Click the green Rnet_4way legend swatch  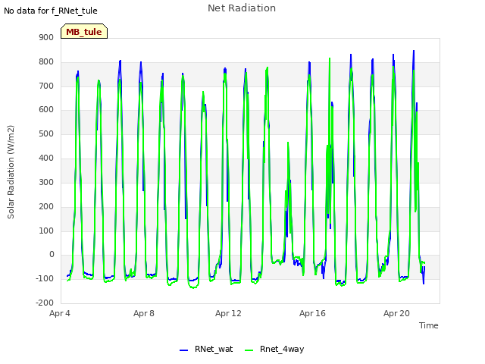(x=249, y=350)
